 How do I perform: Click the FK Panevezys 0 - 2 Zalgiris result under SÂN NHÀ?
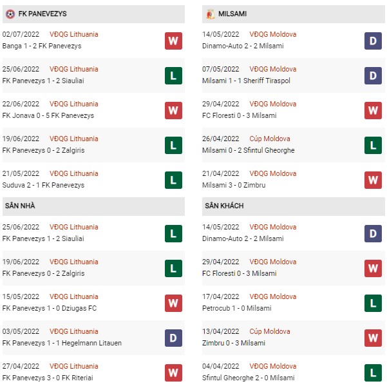coord(44,273)
